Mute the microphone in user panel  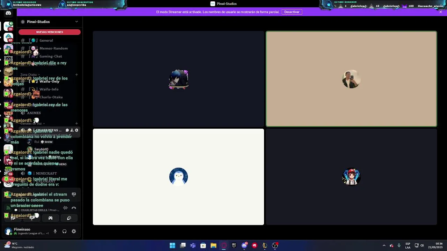(x=55, y=231)
